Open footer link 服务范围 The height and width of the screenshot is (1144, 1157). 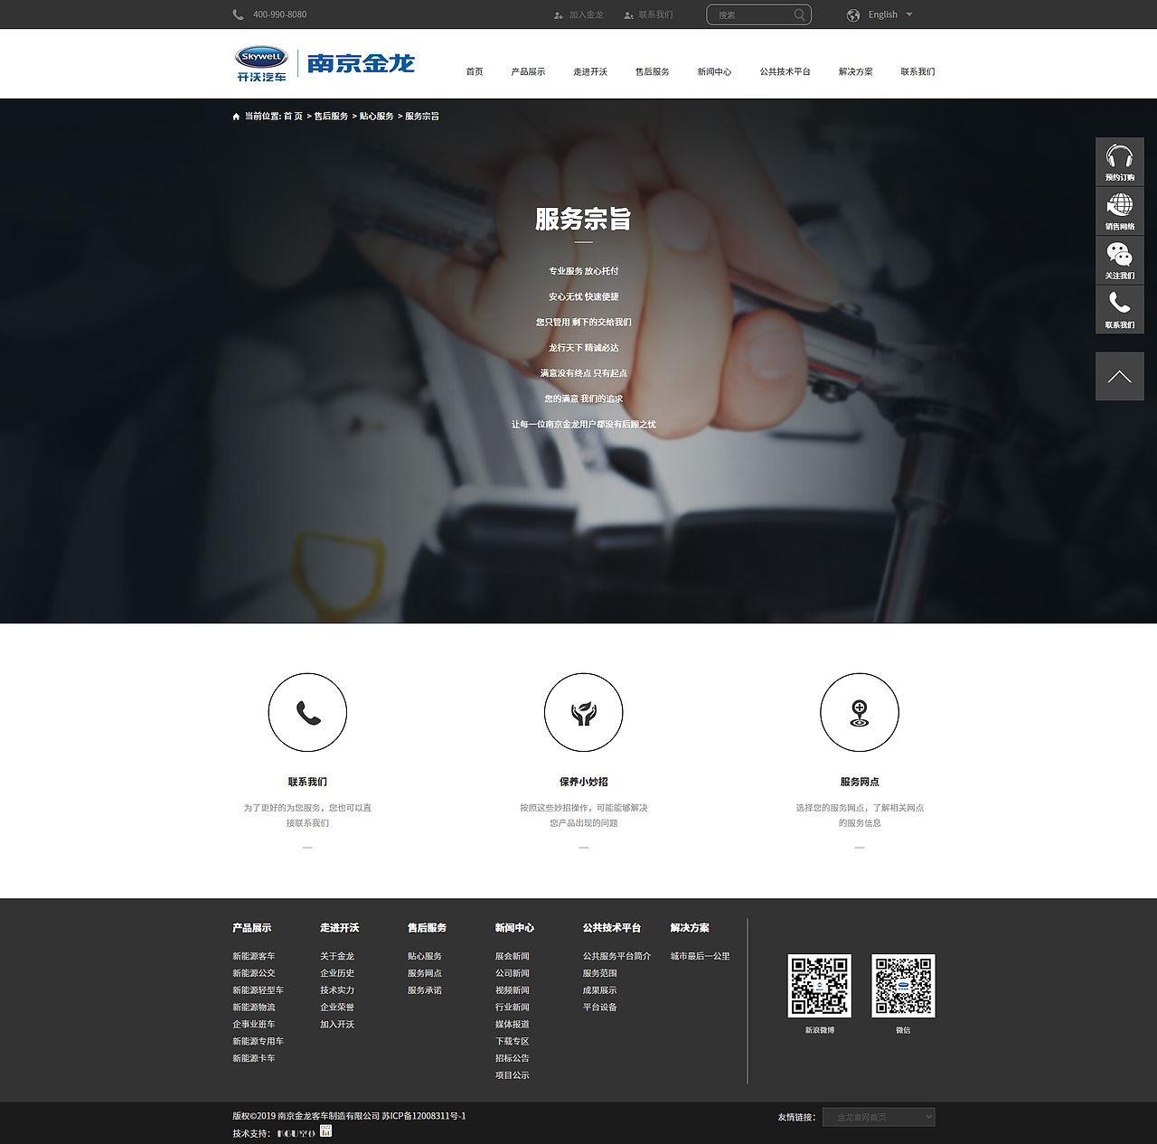600,973
